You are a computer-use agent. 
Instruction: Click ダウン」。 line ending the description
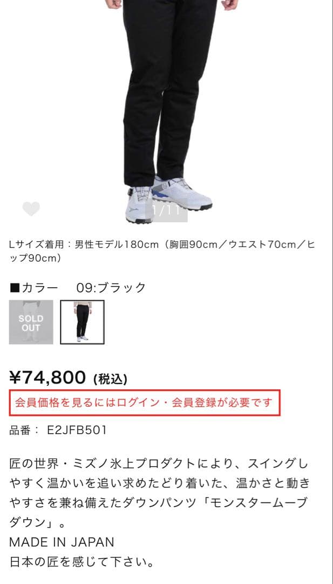(x=37, y=522)
